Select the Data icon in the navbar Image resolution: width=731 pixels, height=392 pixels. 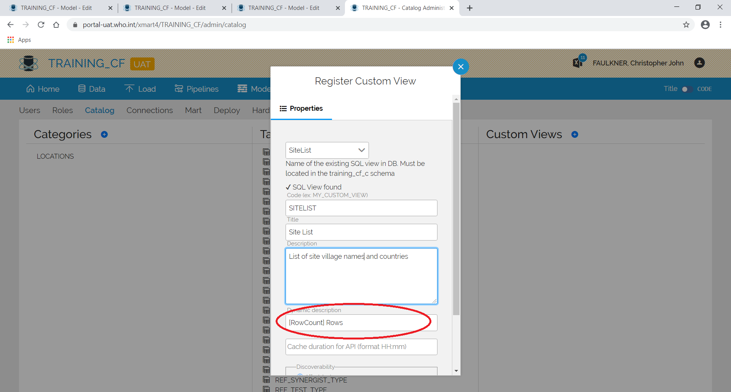click(x=81, y=88)
